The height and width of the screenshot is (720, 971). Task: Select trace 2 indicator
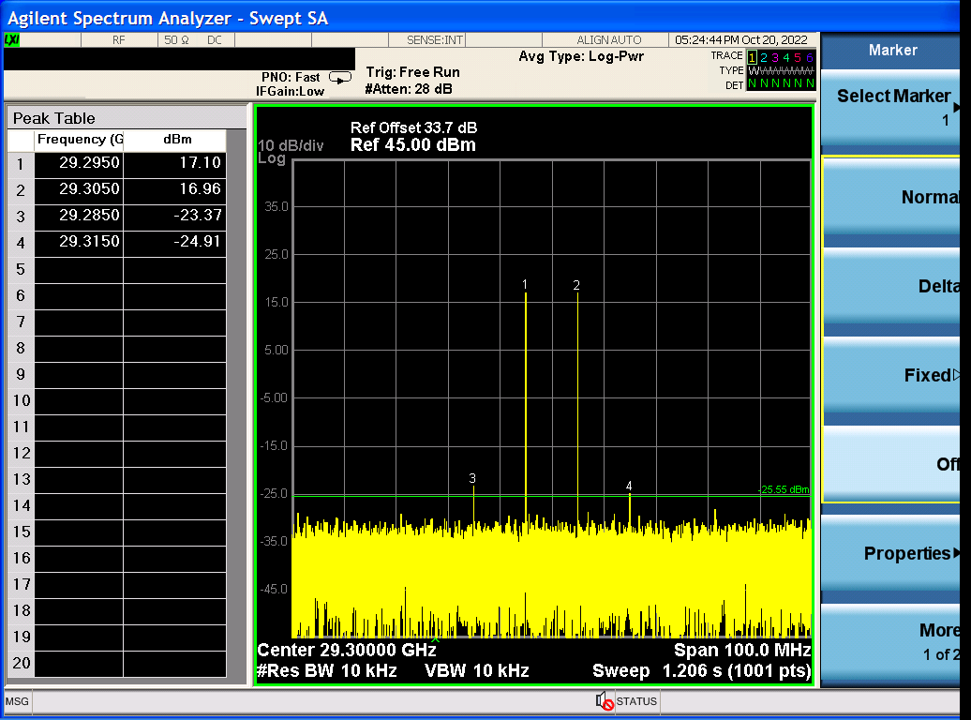pyautogui.click(x=764, y=57)
